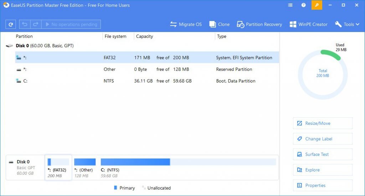Click the reserved partition drive icon in list
The height and width of the screenshot is (196, 365).
19,69
